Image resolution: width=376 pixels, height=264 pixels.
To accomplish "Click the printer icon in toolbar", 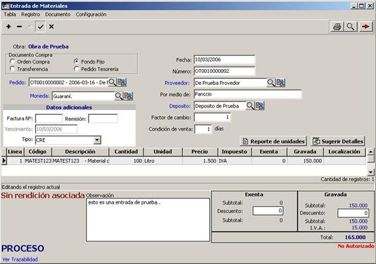I will pyautogui.click(x=337, y=27).
